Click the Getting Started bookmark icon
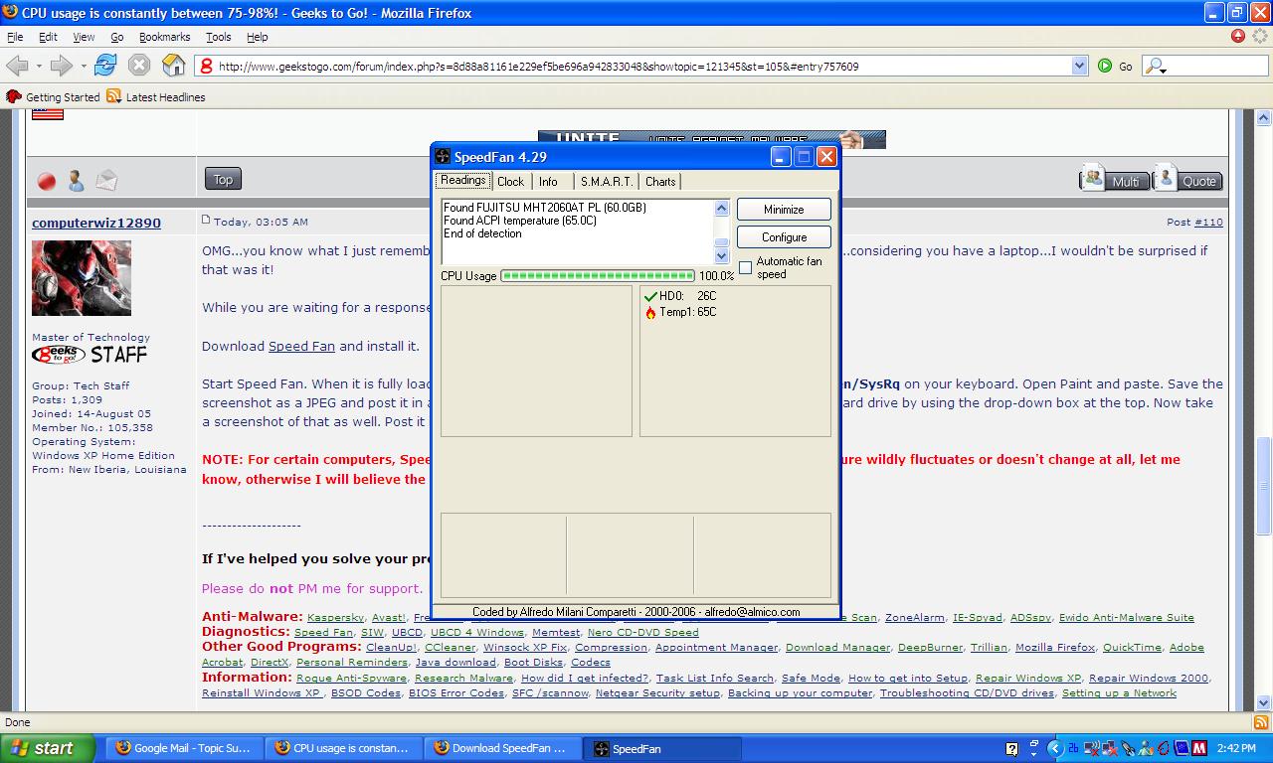 (x=14, y=96)
